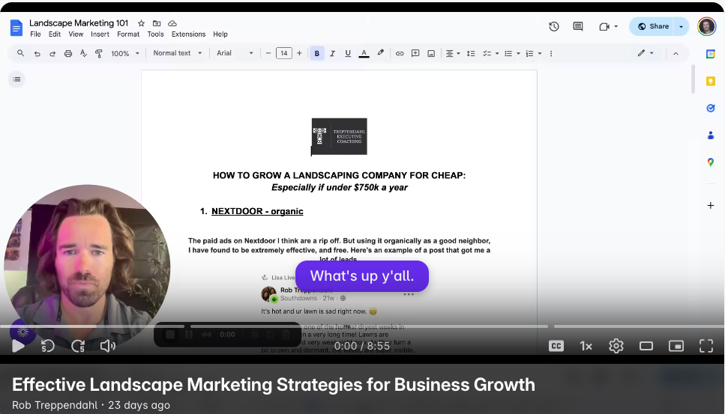Screen dimensions: 725x414
Task: Open Google Calendar side panel
Action: (711, 54)
